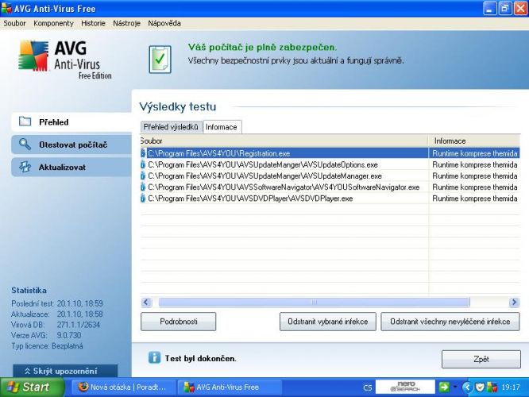Select the Registration.exe file row
The width and height of the screenshot is (529, 397).
tap(330, 153)
